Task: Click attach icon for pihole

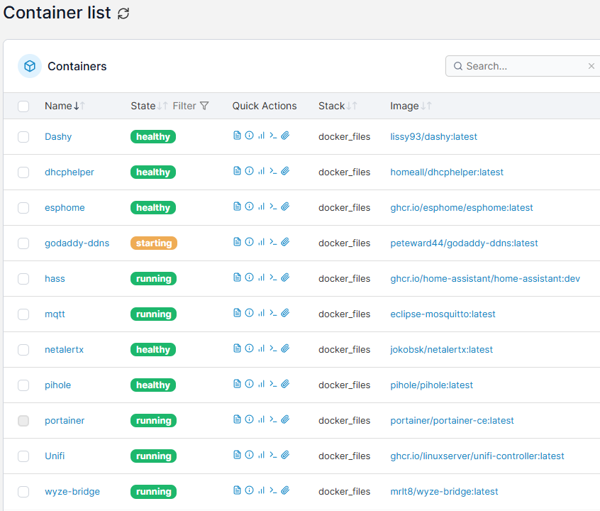Action: click(x=285, y=384)
